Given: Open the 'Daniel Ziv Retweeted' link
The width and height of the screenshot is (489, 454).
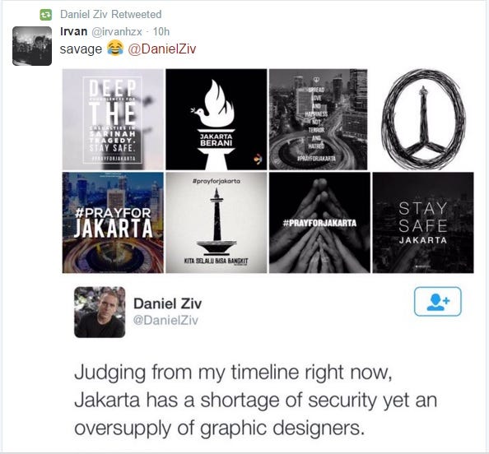Looking at the screenshot, I should click(110, 14).
